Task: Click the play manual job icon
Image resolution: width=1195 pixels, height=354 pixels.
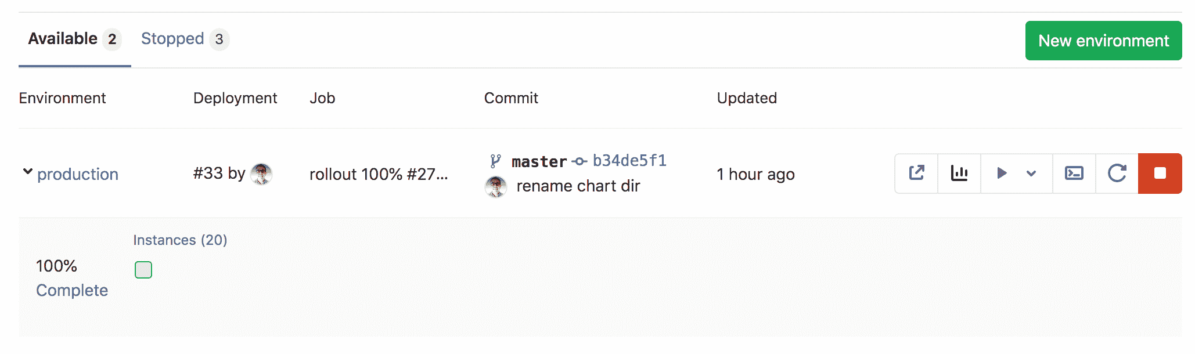Action: click(x=1002, y=173)
